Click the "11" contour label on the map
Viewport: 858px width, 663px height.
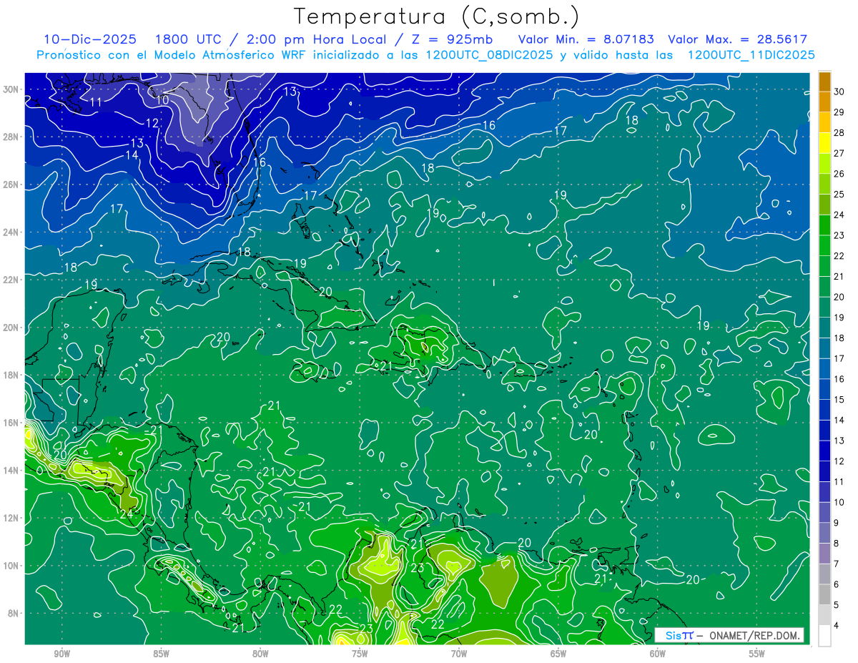96,102
